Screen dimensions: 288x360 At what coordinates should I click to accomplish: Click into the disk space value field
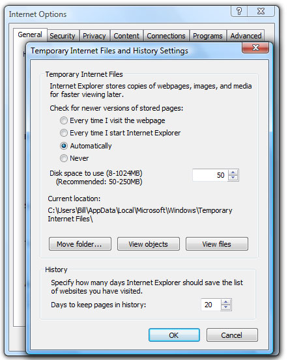210,175
